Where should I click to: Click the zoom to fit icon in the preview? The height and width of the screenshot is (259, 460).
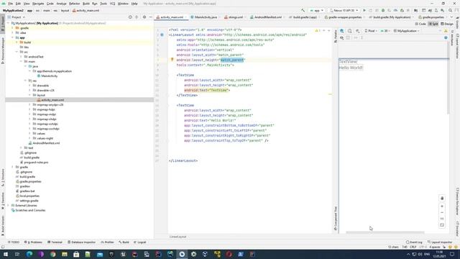tap(442, 225)
